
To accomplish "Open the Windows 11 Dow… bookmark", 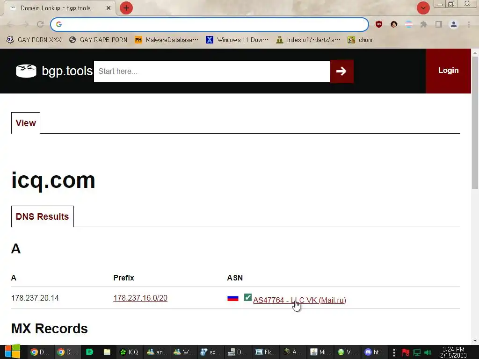I will pyautogui.click(x=237, y=40).
